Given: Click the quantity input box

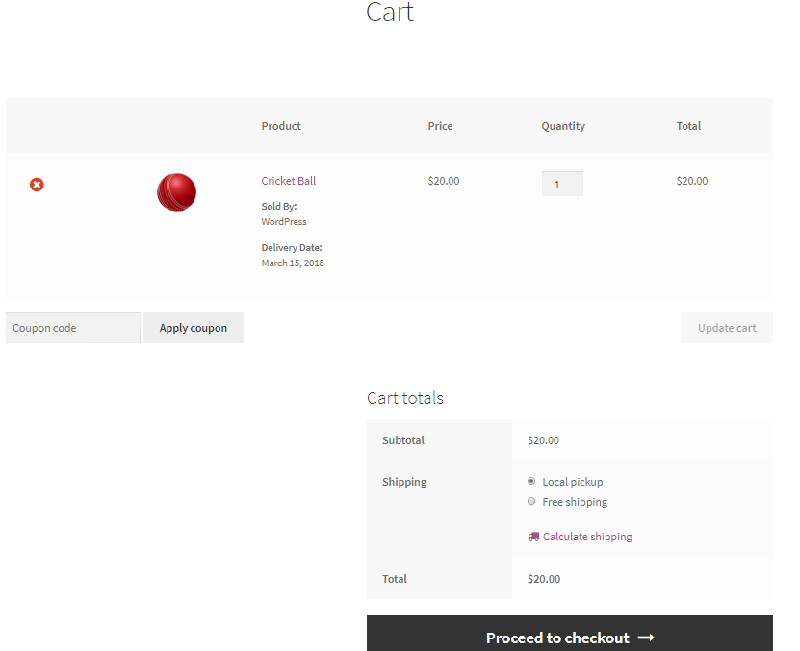Looking at the screenshot, I should [x=562, y=184].
